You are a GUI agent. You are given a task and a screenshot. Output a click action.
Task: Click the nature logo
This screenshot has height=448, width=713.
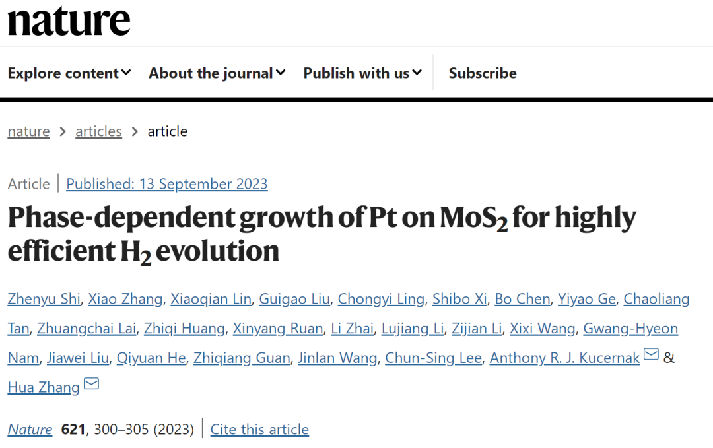(69, 20)
